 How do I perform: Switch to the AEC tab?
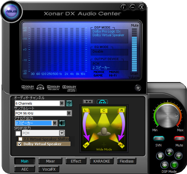25,169
